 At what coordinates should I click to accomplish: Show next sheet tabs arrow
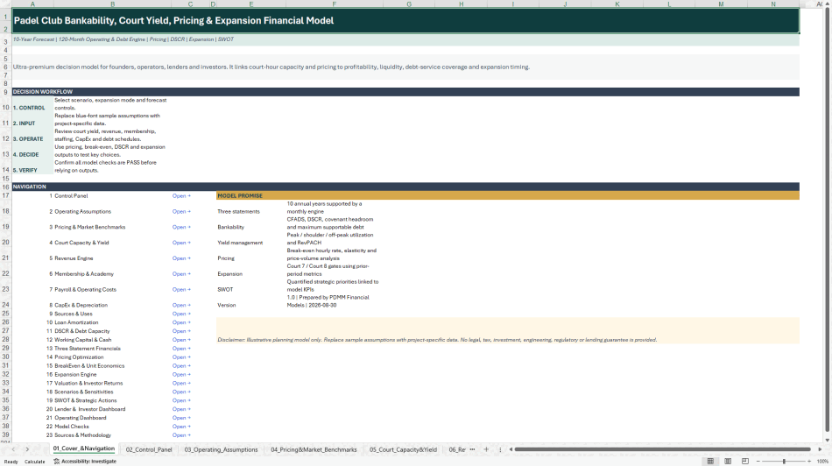coord(27,449)
